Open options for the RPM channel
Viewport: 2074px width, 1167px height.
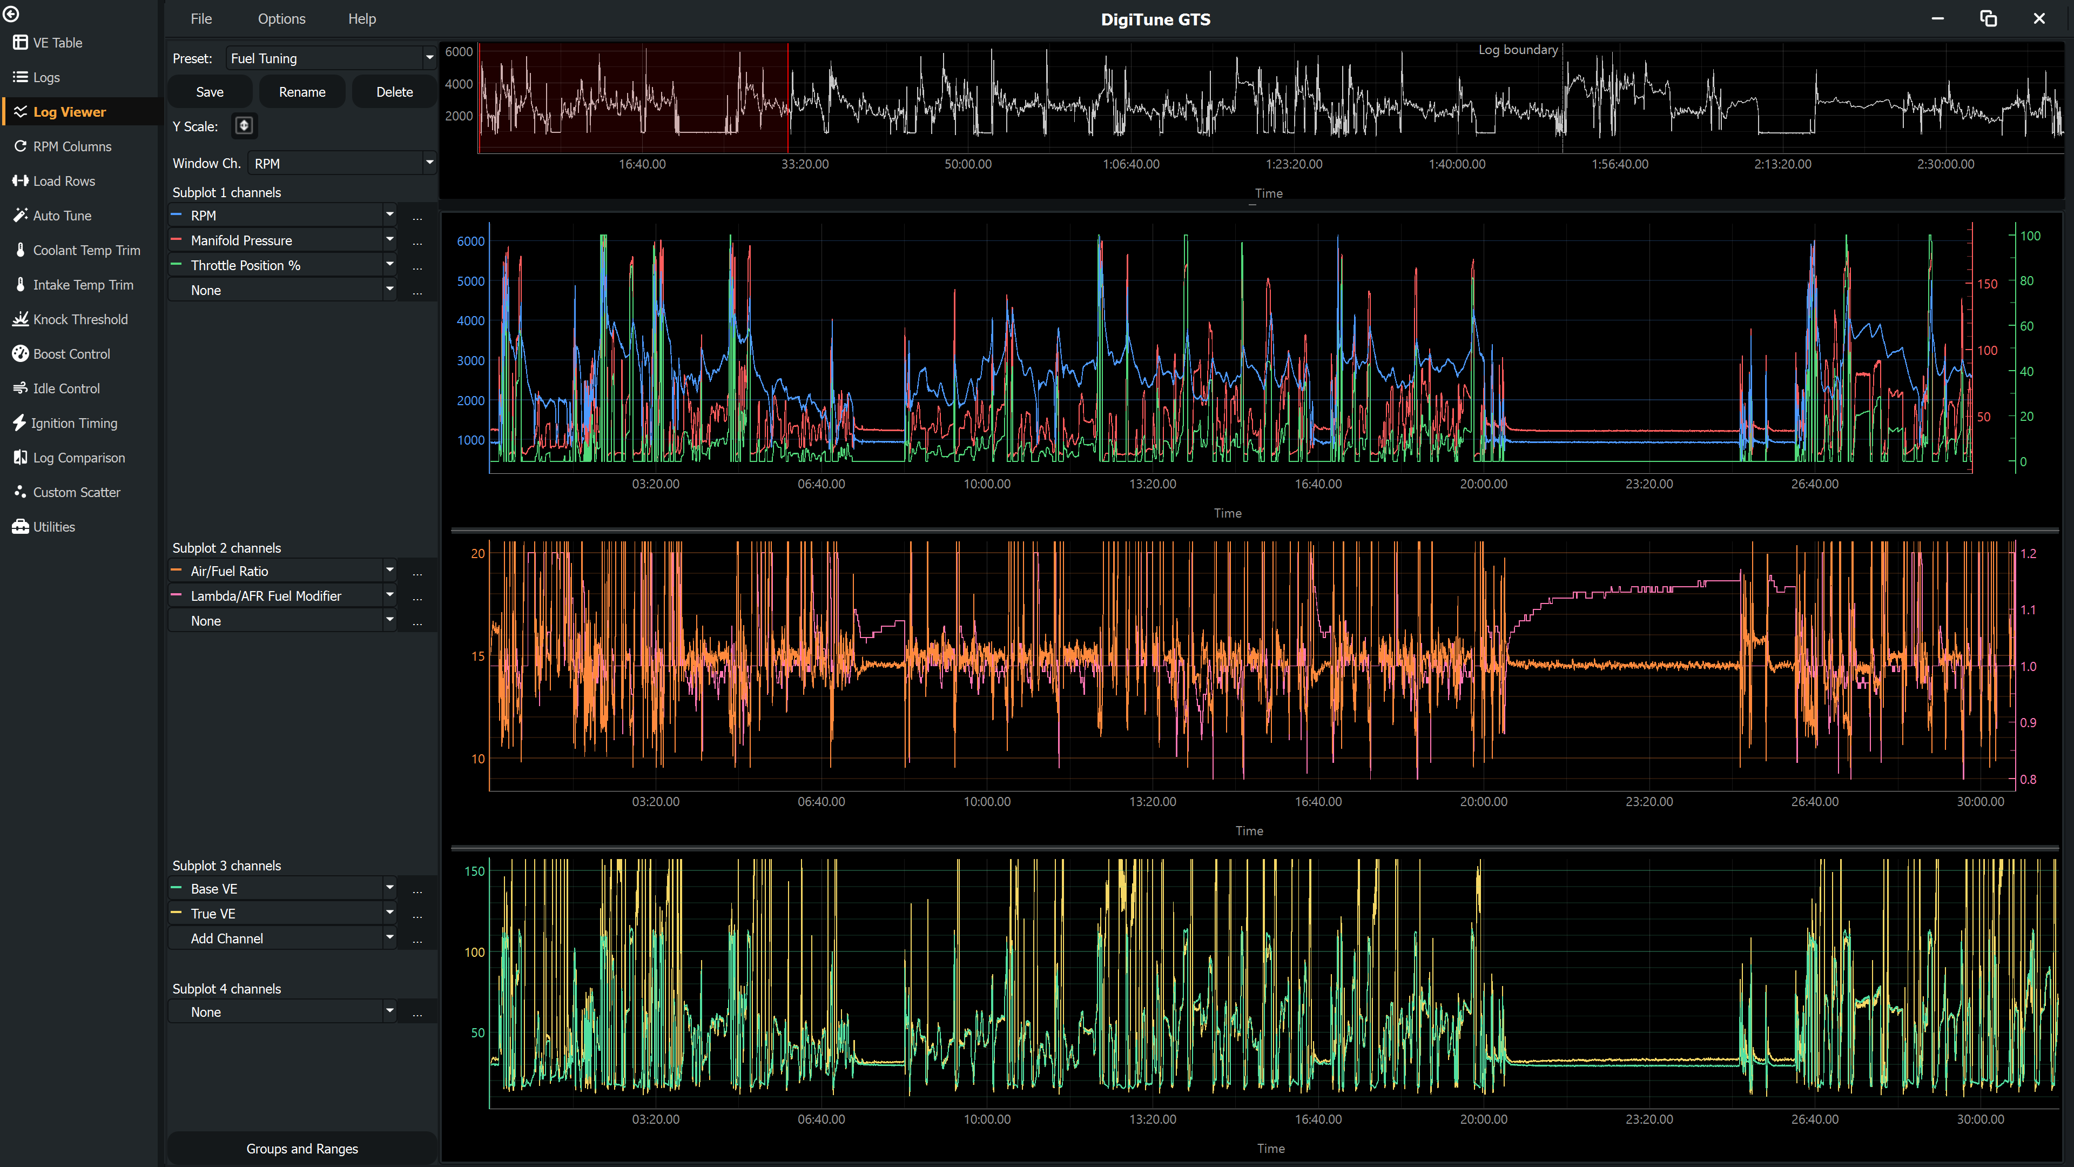[x=417, y=216]
